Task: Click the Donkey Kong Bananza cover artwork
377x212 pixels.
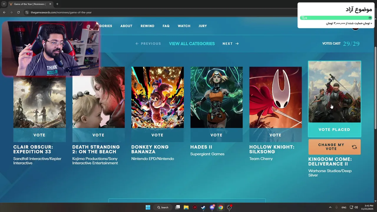Action: click(x=157, y=97)
